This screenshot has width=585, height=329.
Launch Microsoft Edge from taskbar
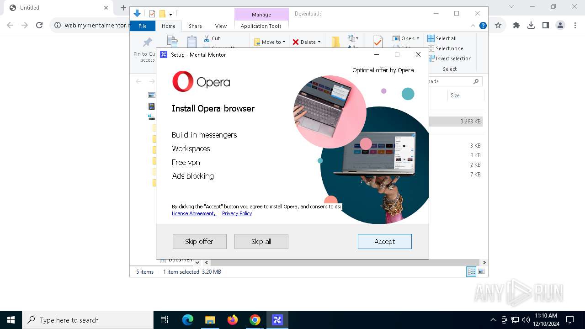(x=188, y=320)
